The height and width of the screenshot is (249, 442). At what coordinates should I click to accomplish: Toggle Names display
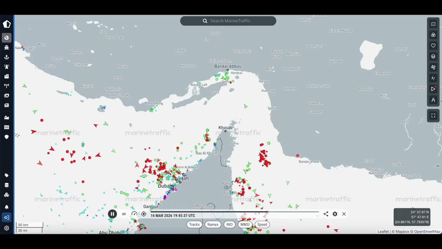click(x=213, y=224)
